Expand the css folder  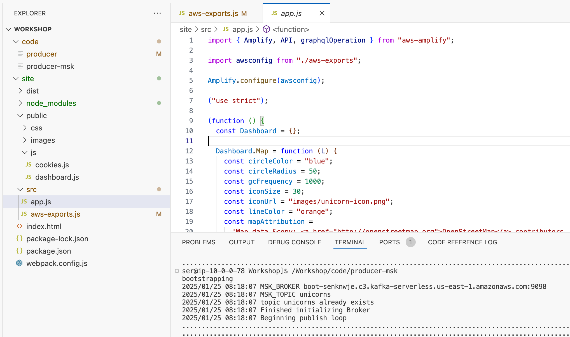(25, 128)
